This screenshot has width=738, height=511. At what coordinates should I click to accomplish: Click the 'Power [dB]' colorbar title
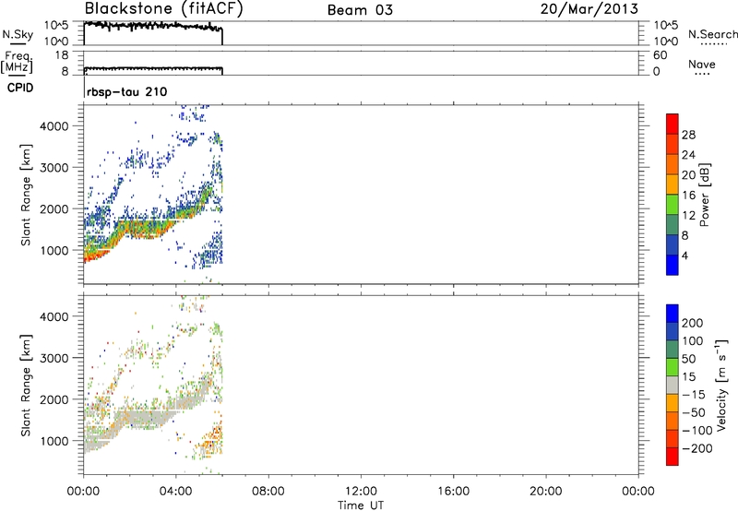[x=705, y=195]
